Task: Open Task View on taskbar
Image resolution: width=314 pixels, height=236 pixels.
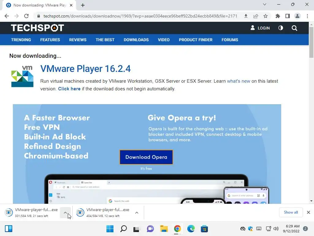Action: pyautogui.click(x=136, y=229)
